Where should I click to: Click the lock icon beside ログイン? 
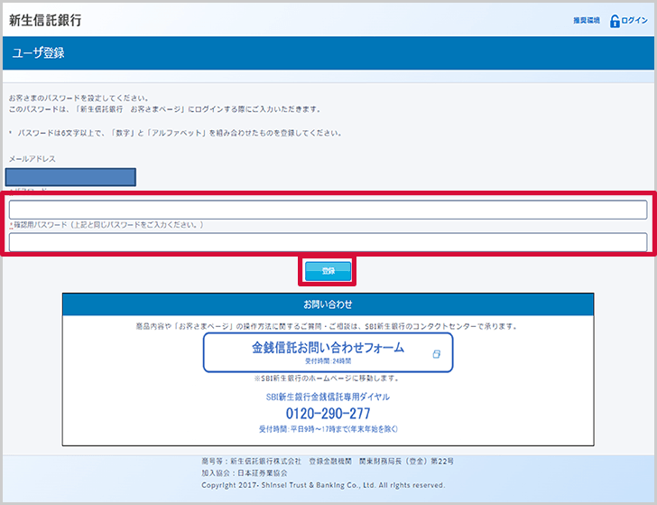tap(615, 21)
